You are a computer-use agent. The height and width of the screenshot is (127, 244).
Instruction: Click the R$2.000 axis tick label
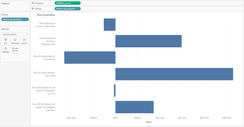point(205,118)
